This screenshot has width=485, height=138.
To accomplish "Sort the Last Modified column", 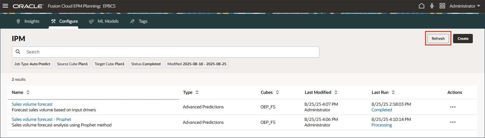I will [x=336, y=93].
